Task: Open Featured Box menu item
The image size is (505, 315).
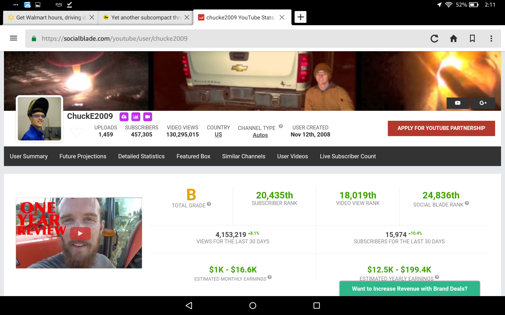Action: pos(193,156)
